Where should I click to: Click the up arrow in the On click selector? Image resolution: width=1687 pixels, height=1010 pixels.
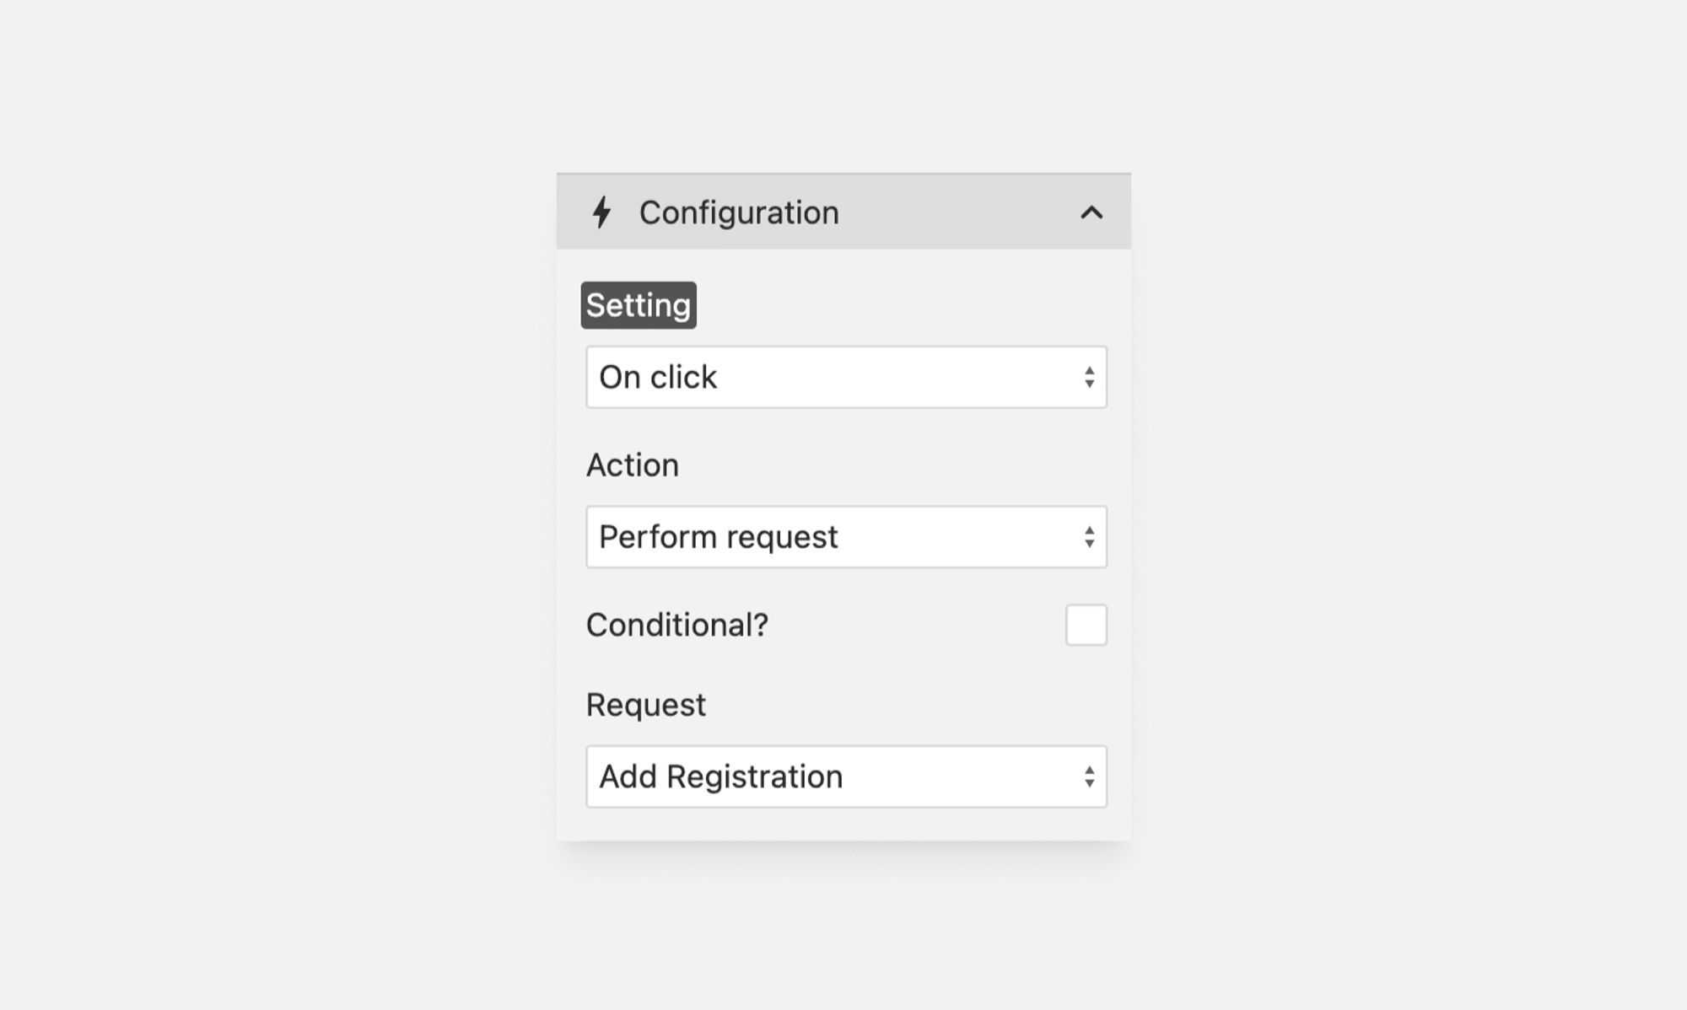tap(1090, 370)
